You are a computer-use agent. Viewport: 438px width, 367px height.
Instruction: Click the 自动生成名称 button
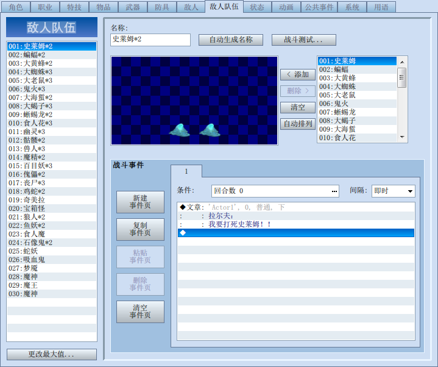231,40
